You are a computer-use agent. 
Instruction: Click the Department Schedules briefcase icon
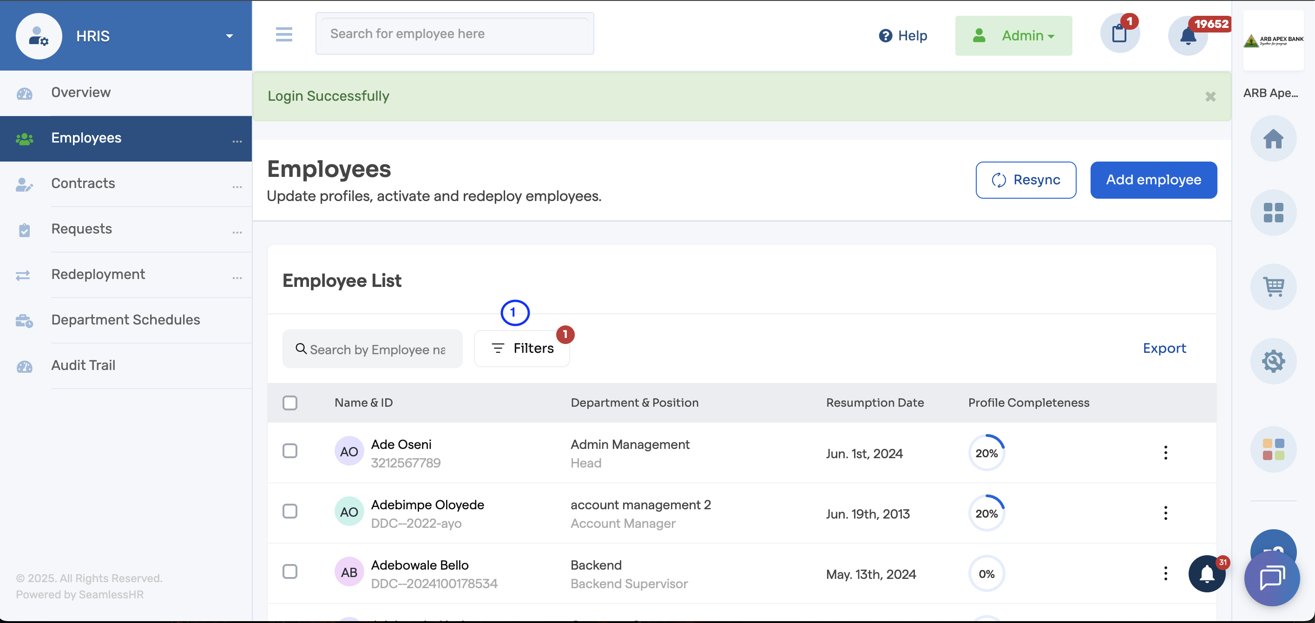(25, 321)
